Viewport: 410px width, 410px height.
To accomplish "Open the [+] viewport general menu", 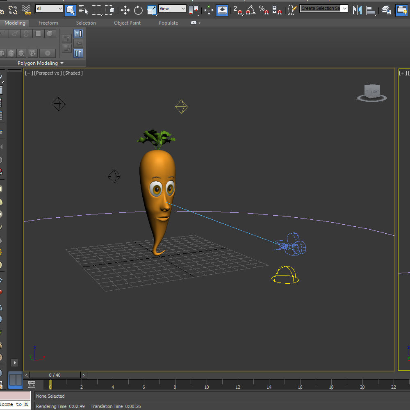I will 29,73.
